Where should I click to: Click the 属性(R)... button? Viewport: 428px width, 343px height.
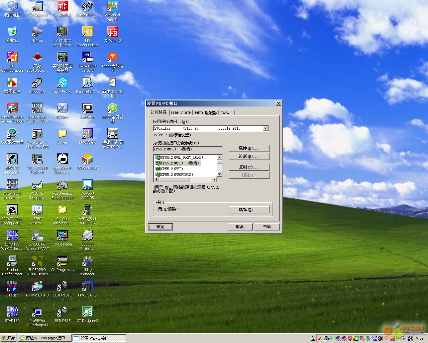coord(249,148)
